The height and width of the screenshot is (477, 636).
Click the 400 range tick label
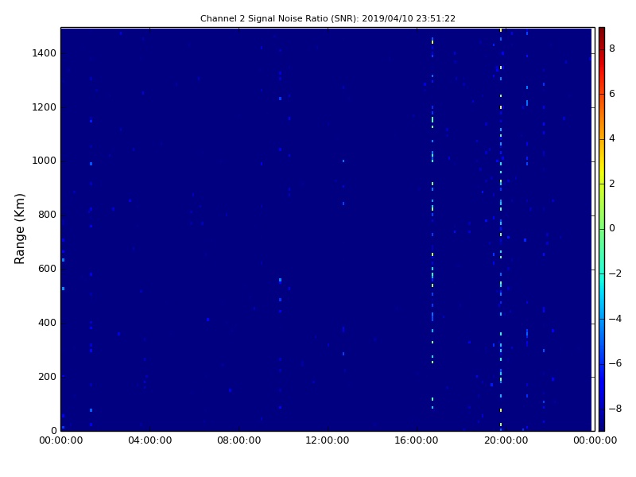point(47,323)
